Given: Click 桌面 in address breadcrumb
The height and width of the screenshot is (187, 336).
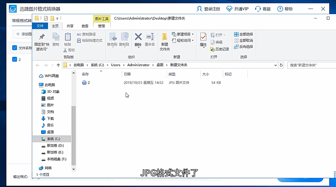Looking at the screenshot, I should pos(160,65).
